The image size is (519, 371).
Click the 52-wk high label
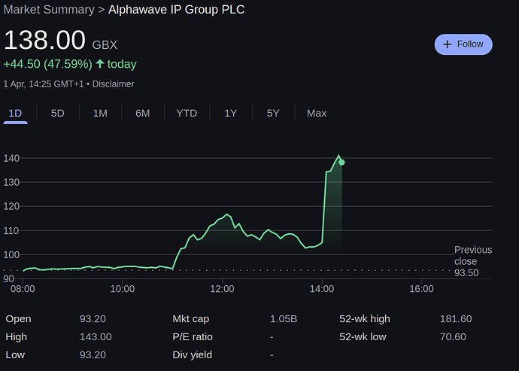pos(365,319)
